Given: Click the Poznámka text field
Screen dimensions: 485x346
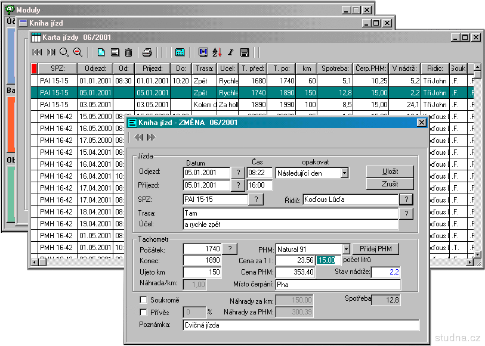Looking at the screenshot, I should (x=301, y=325).
